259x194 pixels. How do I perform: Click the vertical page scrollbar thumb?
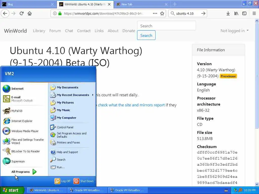tap(257, 76)
